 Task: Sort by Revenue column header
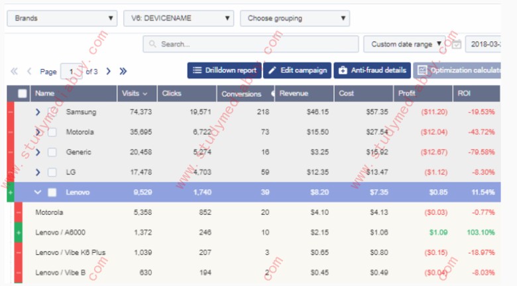(305, 94)
